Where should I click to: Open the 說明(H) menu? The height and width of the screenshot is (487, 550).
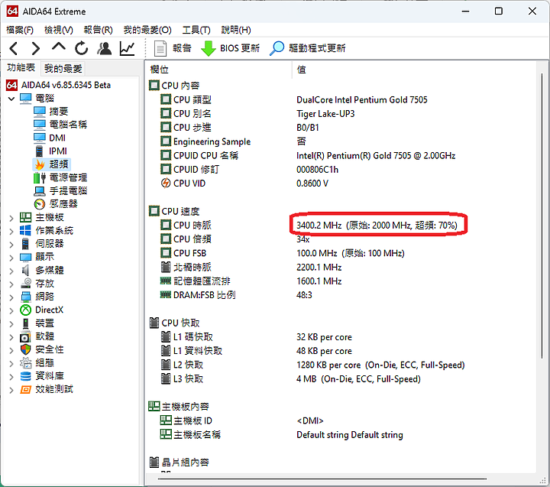tap(236, 30)
